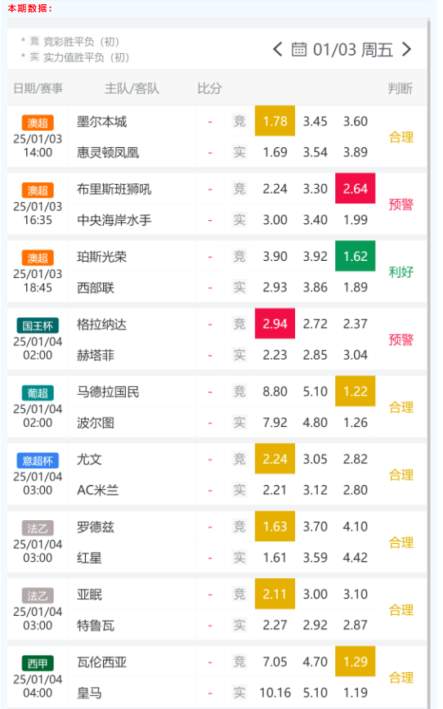Open the calendar icon date picker
443x709 pixels.
coord(299,49)
